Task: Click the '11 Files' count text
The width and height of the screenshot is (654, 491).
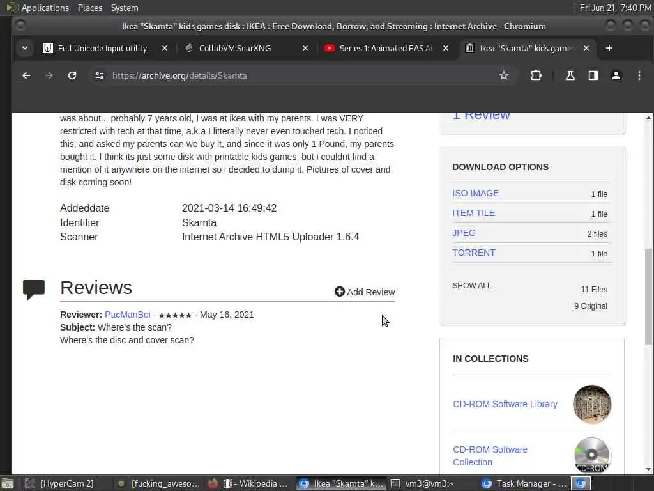Action: pyautogui.click(x=594, y=290)
